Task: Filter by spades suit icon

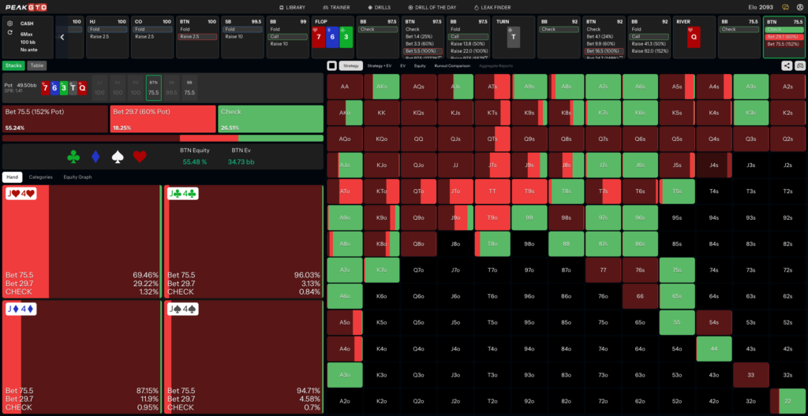Action: 118,157
